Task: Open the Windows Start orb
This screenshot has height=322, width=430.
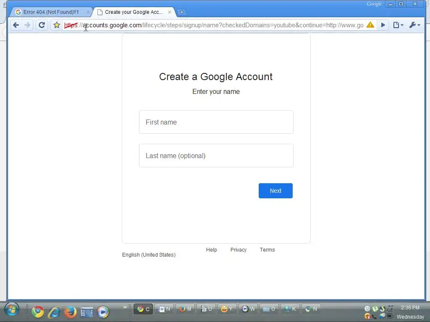Action: point(12,309)
